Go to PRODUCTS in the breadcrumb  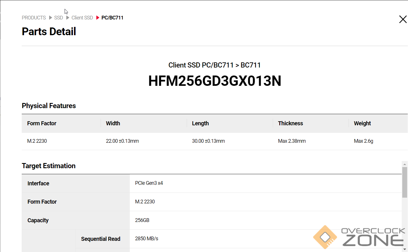pyautogui.click(x=34, y=18)
